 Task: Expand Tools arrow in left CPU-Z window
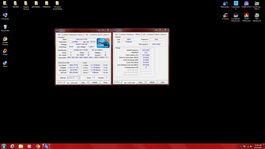[x=88, y=83]
